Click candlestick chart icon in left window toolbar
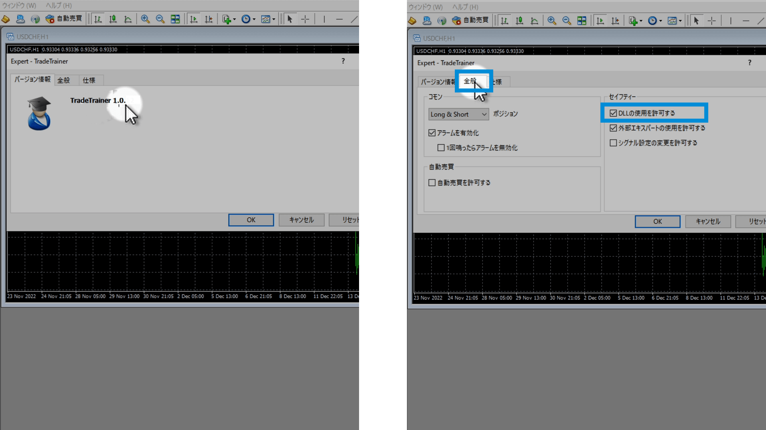766x430 pixels. (x=113, y=19)
